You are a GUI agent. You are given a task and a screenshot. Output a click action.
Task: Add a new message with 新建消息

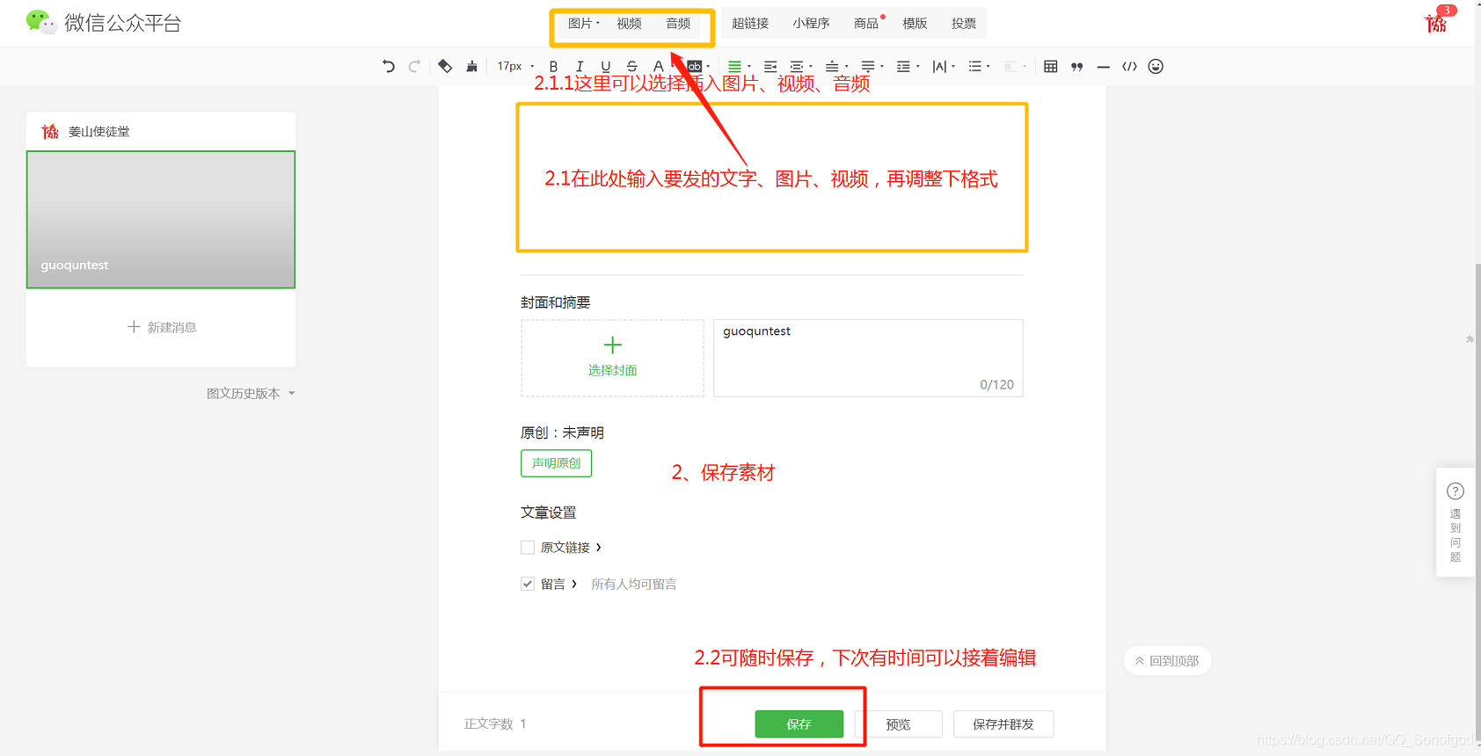coord(162,327)
